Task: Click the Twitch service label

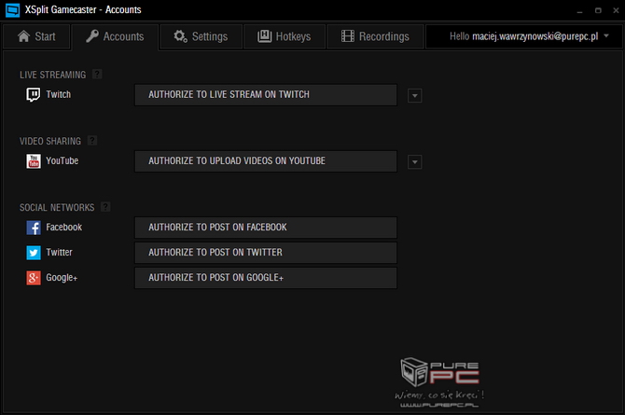Action: pos(58,94)
